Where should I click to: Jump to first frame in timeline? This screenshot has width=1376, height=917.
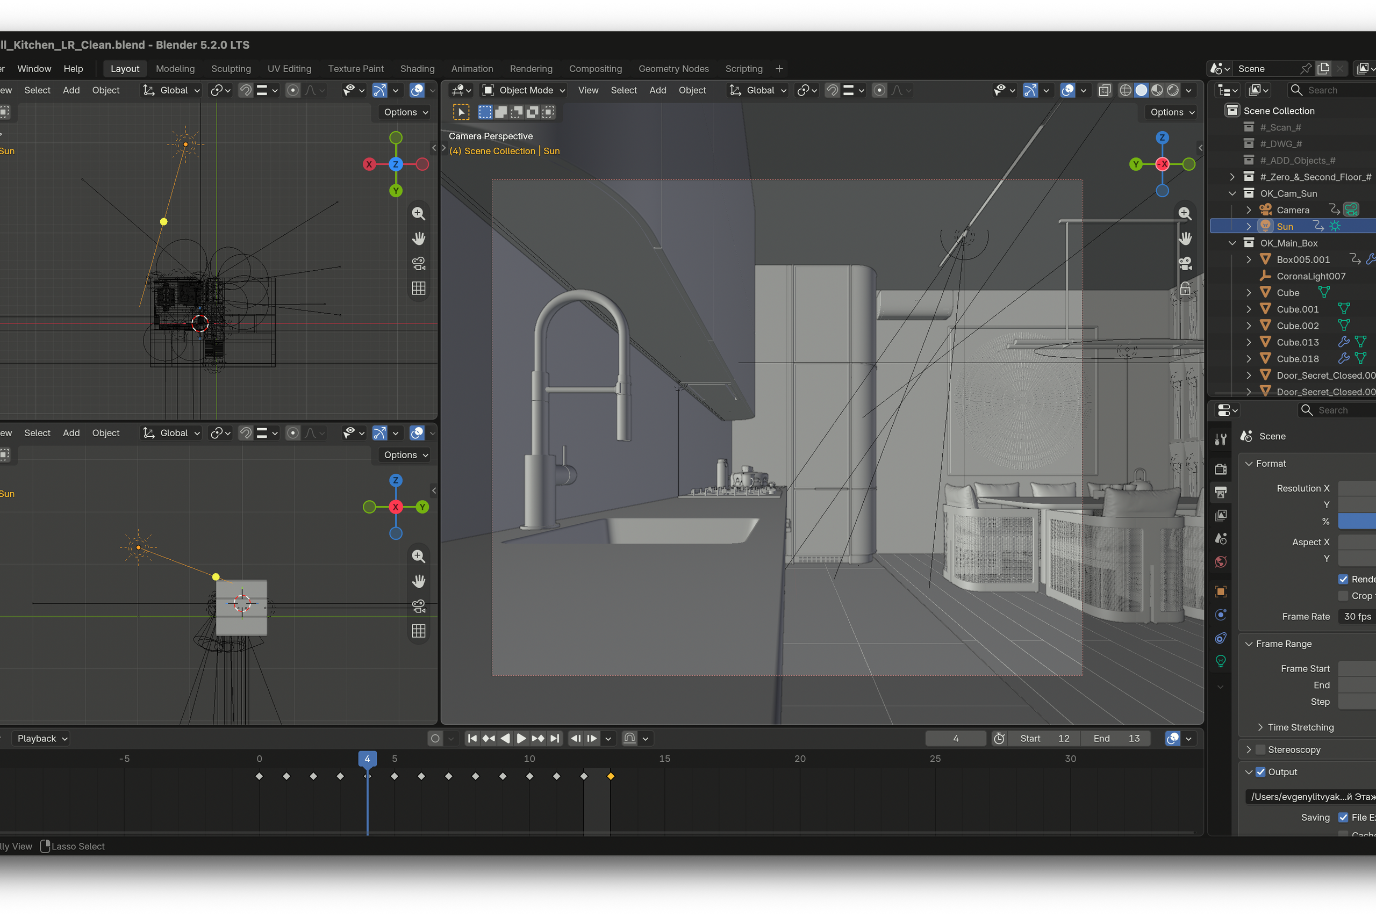pyautogui.click(x=472, y=739)
